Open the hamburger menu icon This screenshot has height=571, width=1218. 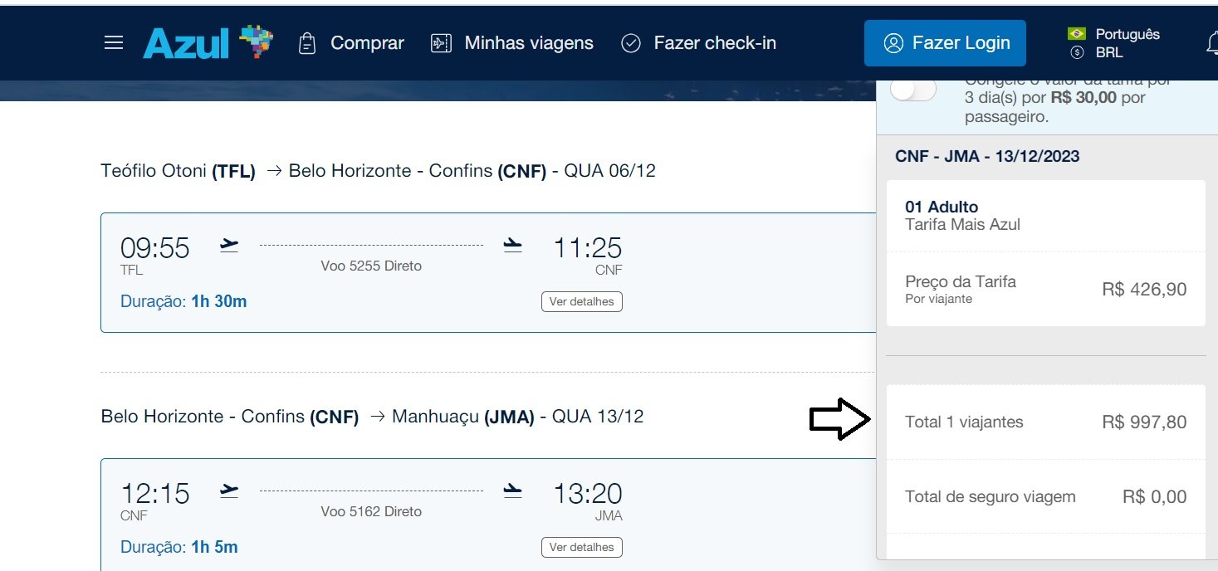114,43
